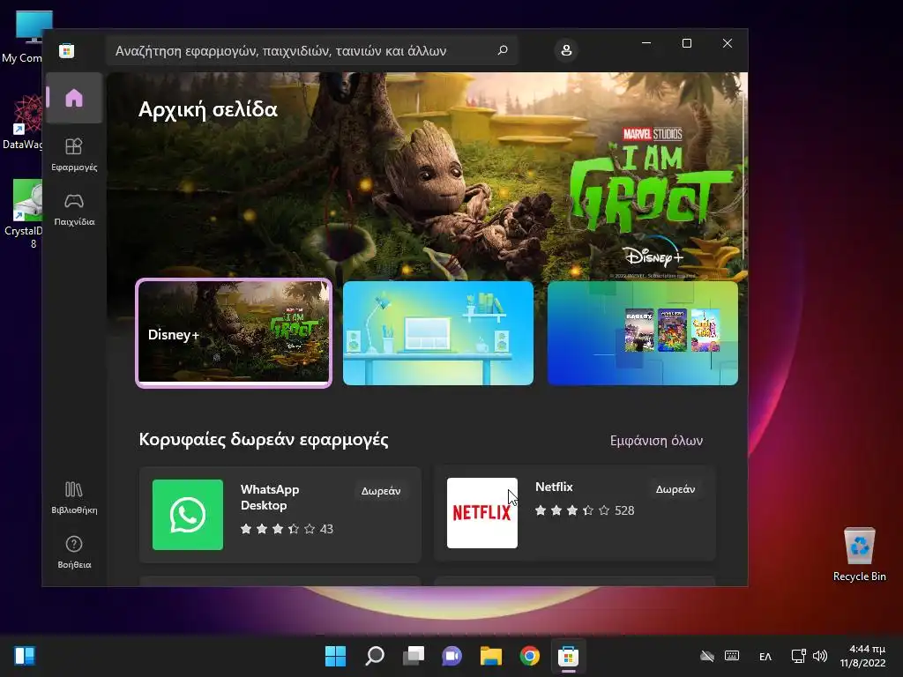The width and height of the screenshot is (903, 677).
Task: Launch Google Chrome from the taskbar
Action: point(529,656)
